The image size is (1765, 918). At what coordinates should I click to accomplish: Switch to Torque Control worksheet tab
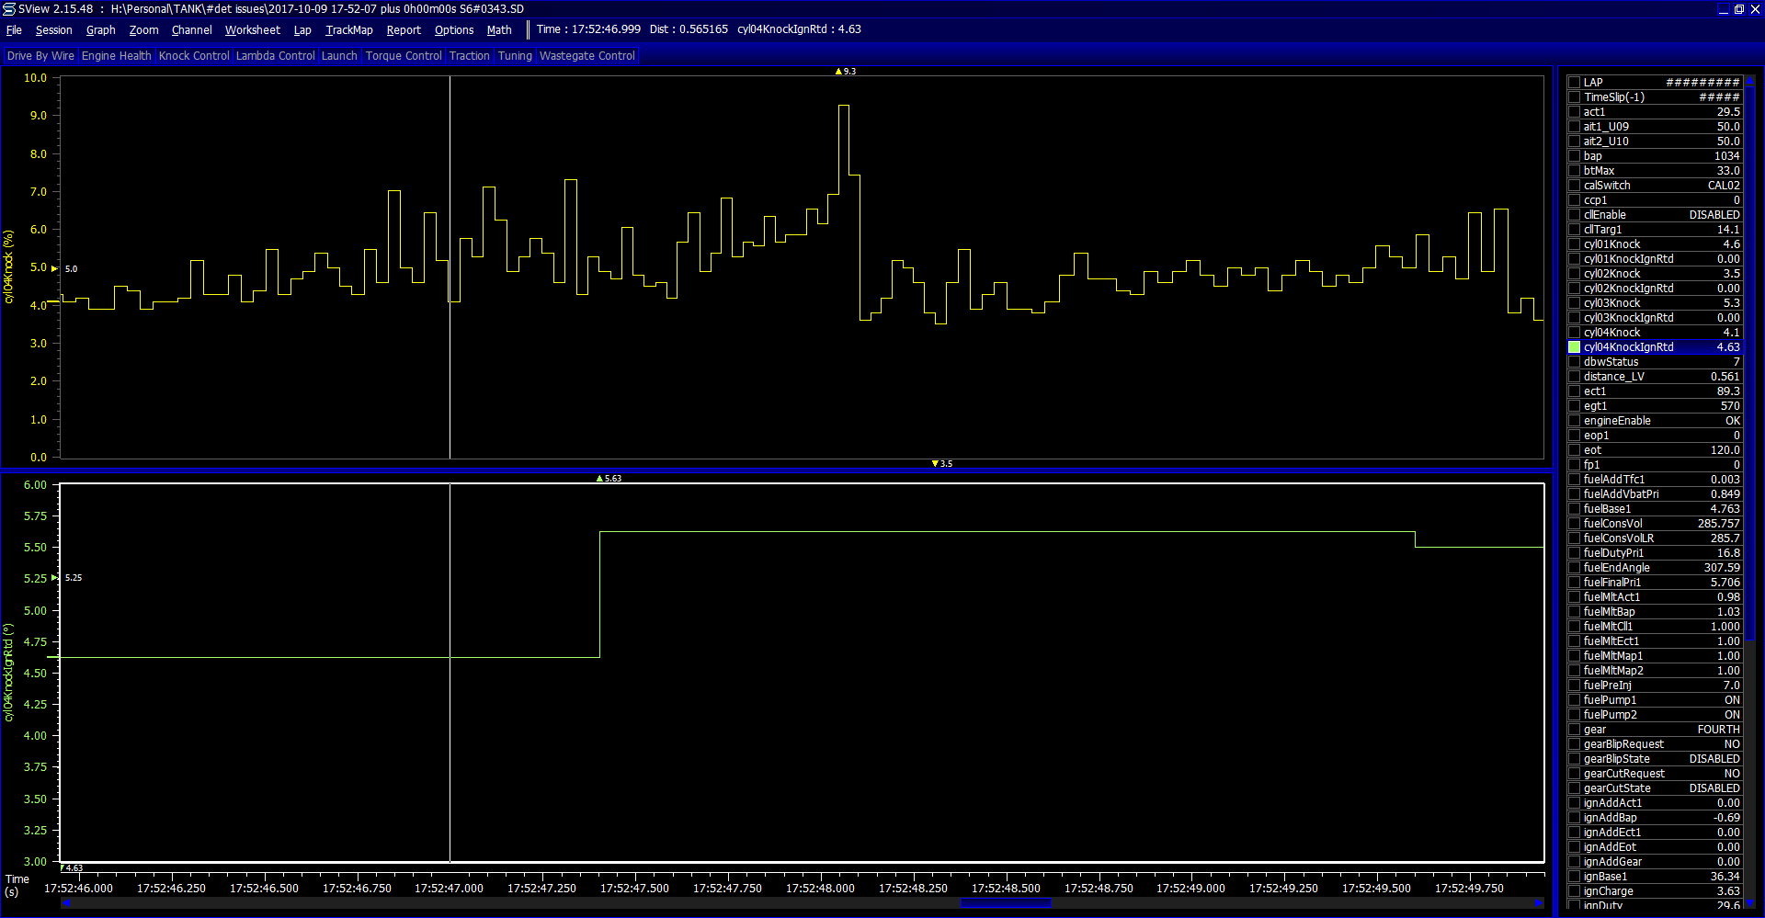click(404, 56)
